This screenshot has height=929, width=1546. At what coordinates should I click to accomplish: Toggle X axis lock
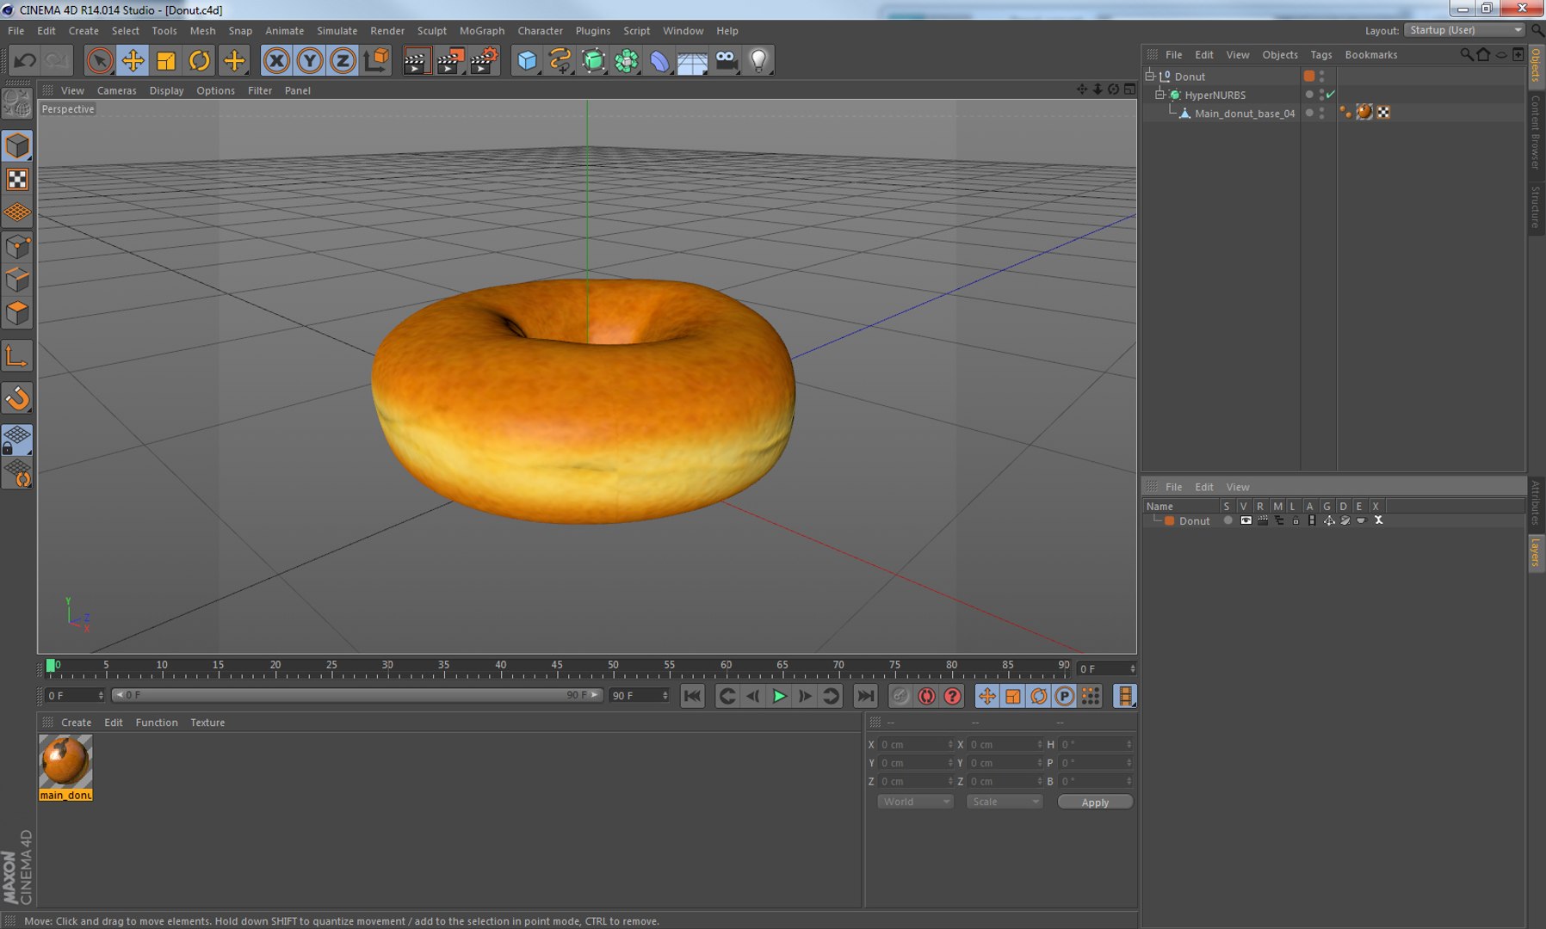275,60
